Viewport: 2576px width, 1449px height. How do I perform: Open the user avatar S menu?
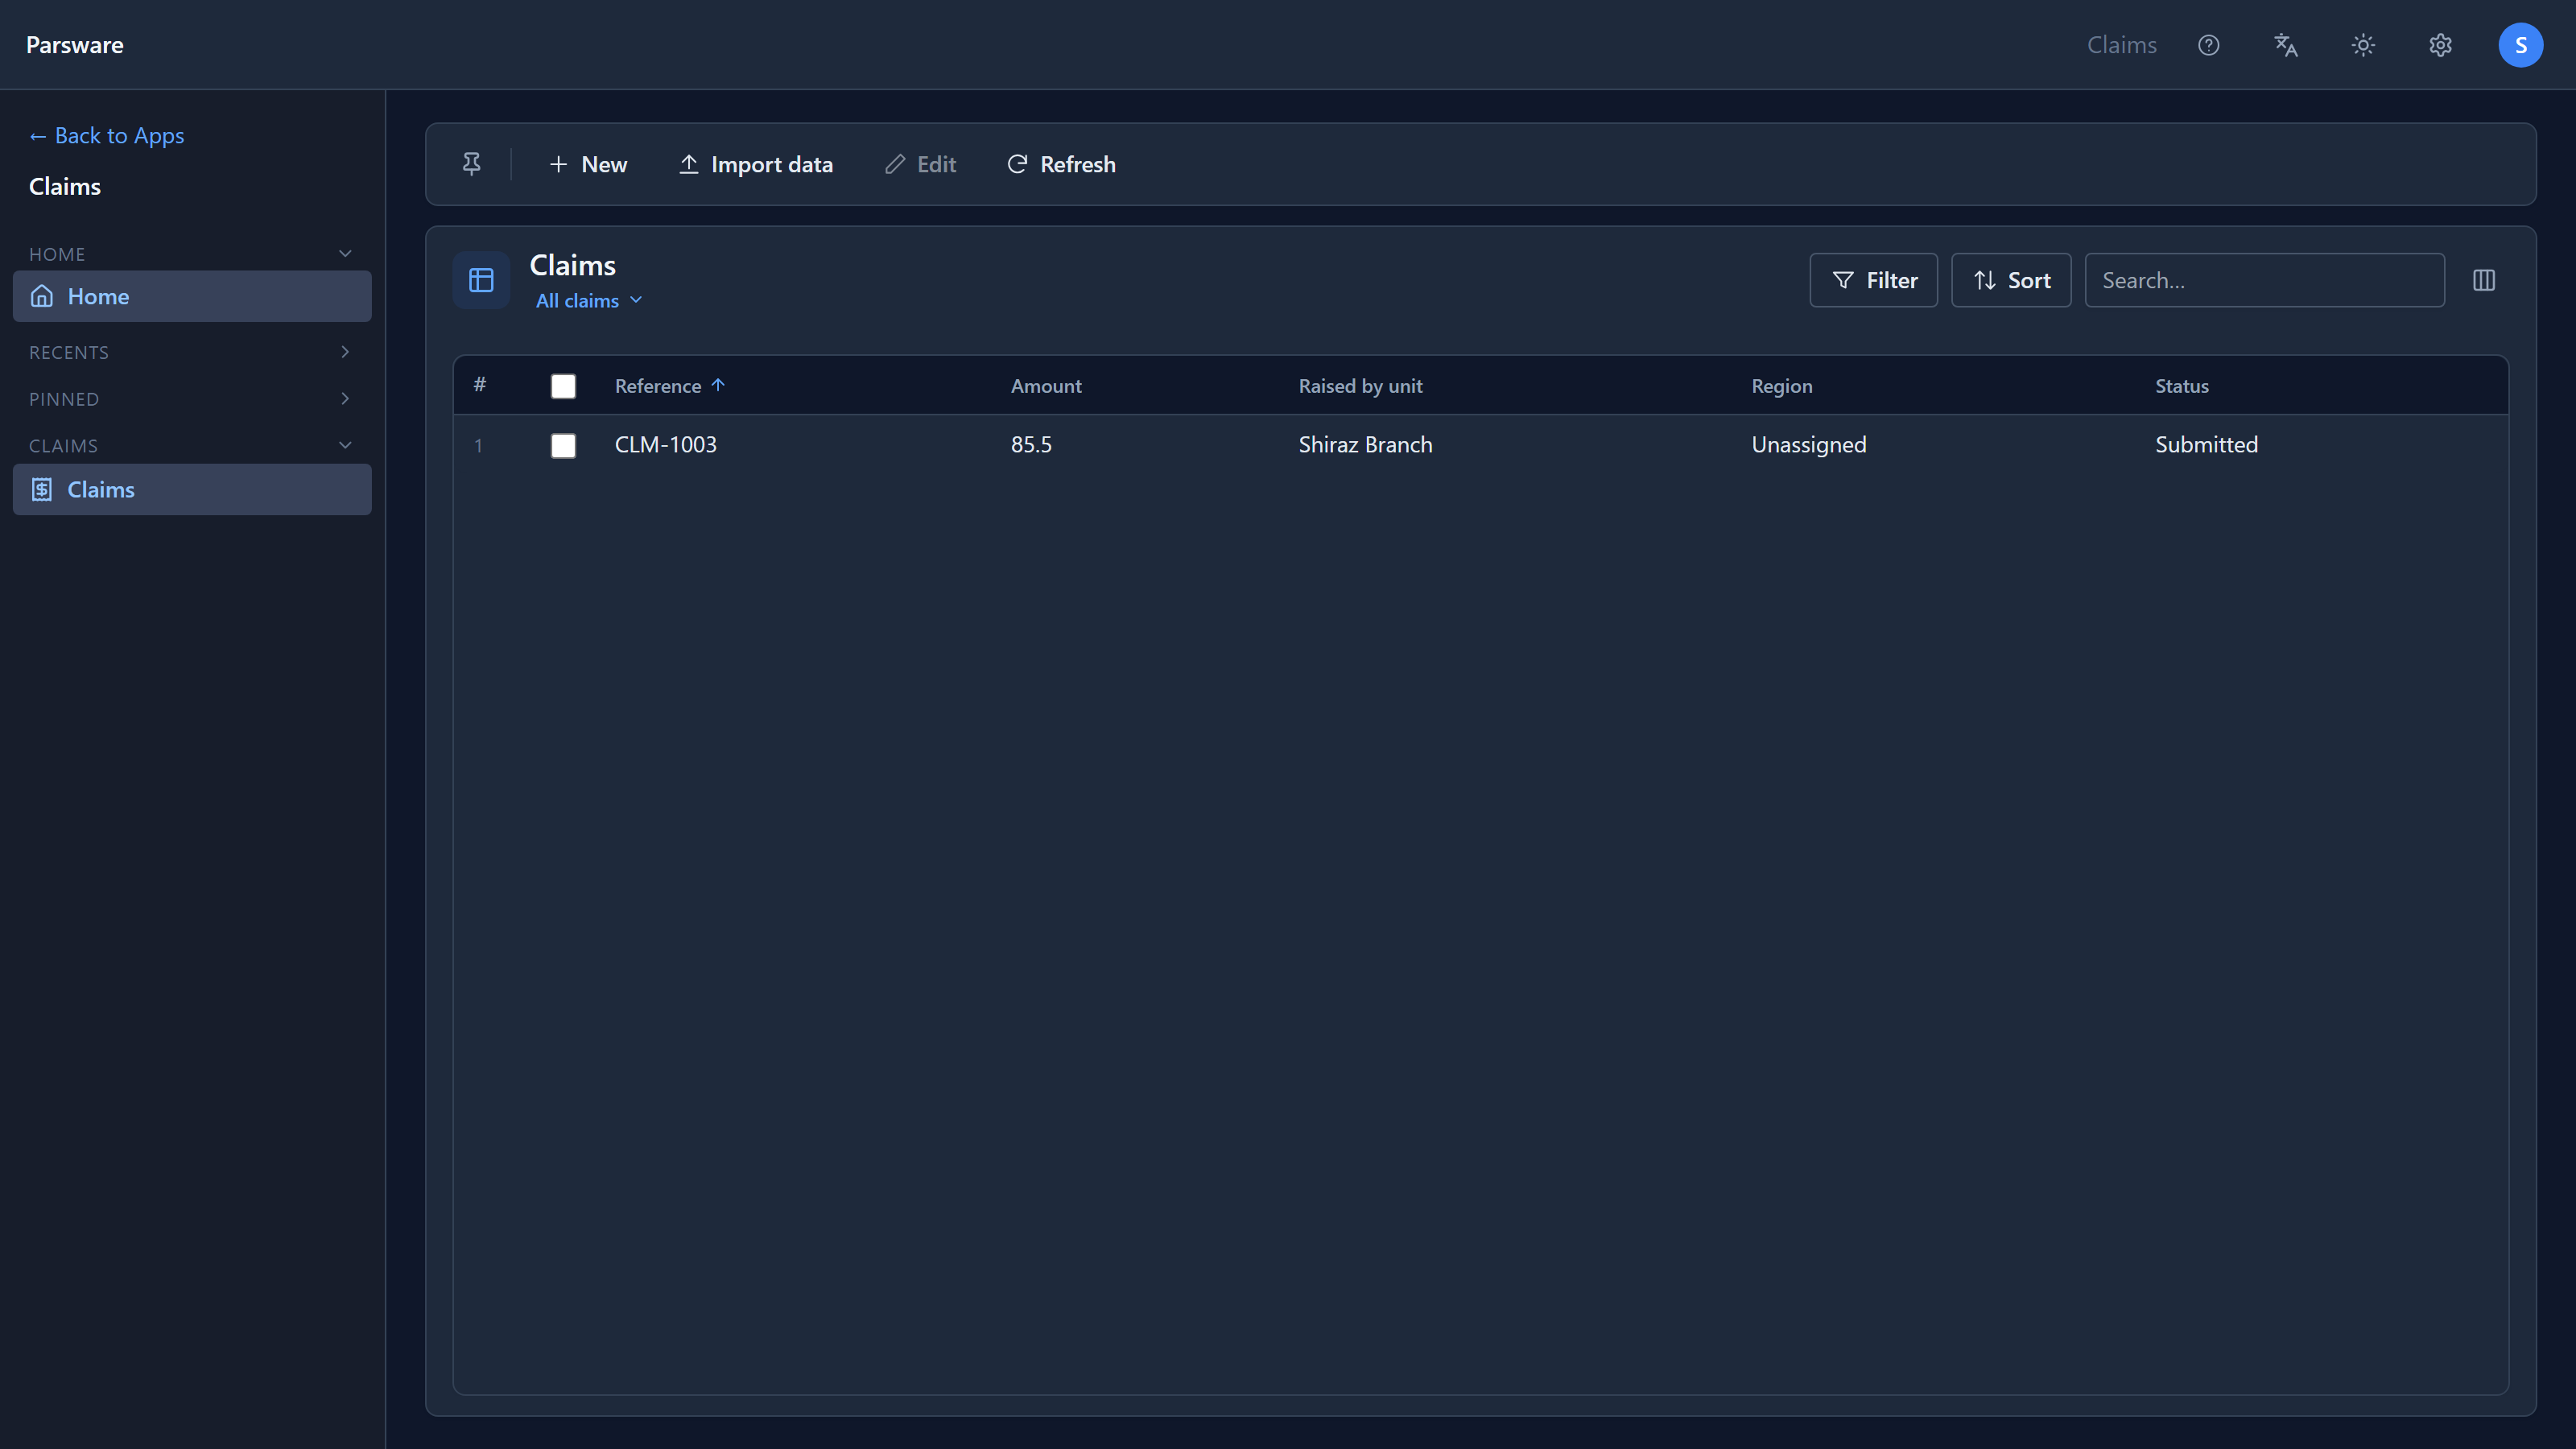(x=2520, y=45)
